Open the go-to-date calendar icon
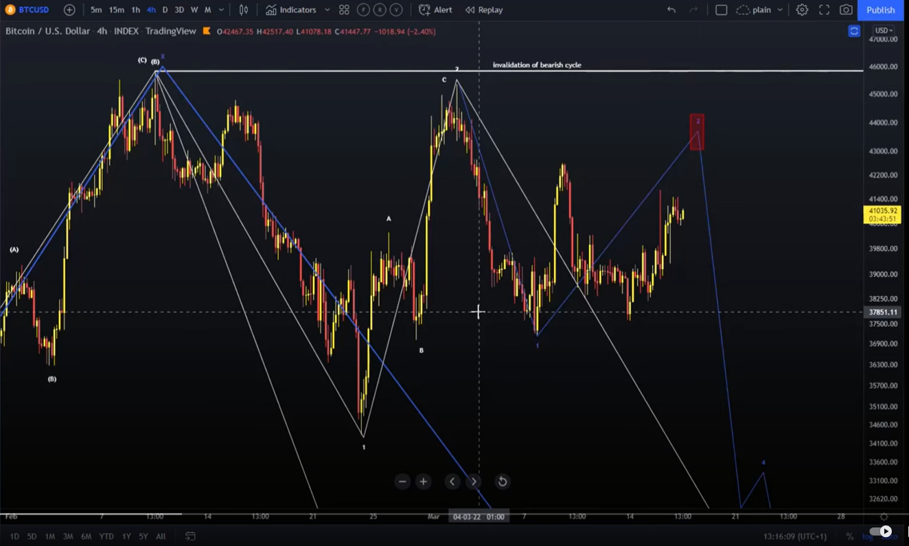The height and width of the screenshot is (546, 909). click(x=190, y=536)
